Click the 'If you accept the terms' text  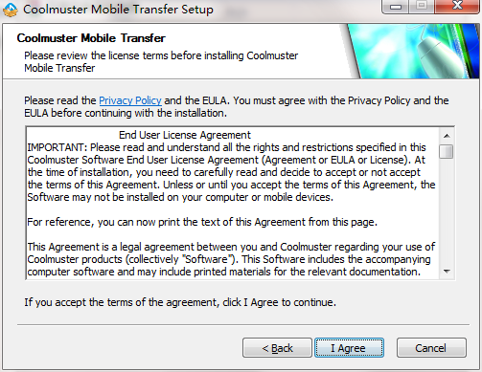pyautogui.click(x=180, y=302)
